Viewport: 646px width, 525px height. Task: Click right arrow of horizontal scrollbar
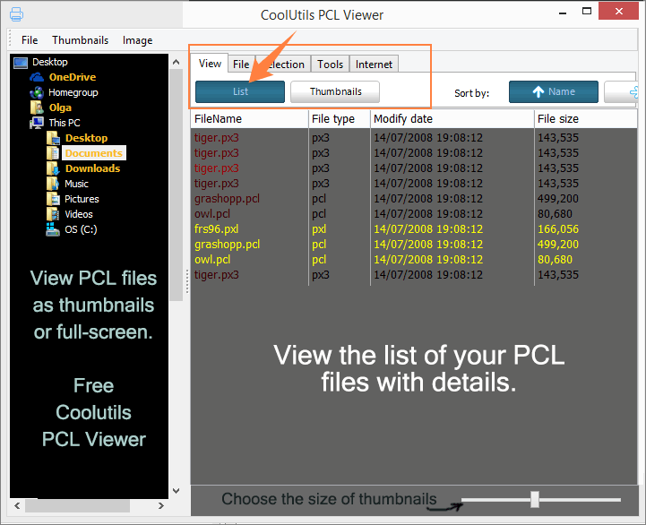click(161, 505)
